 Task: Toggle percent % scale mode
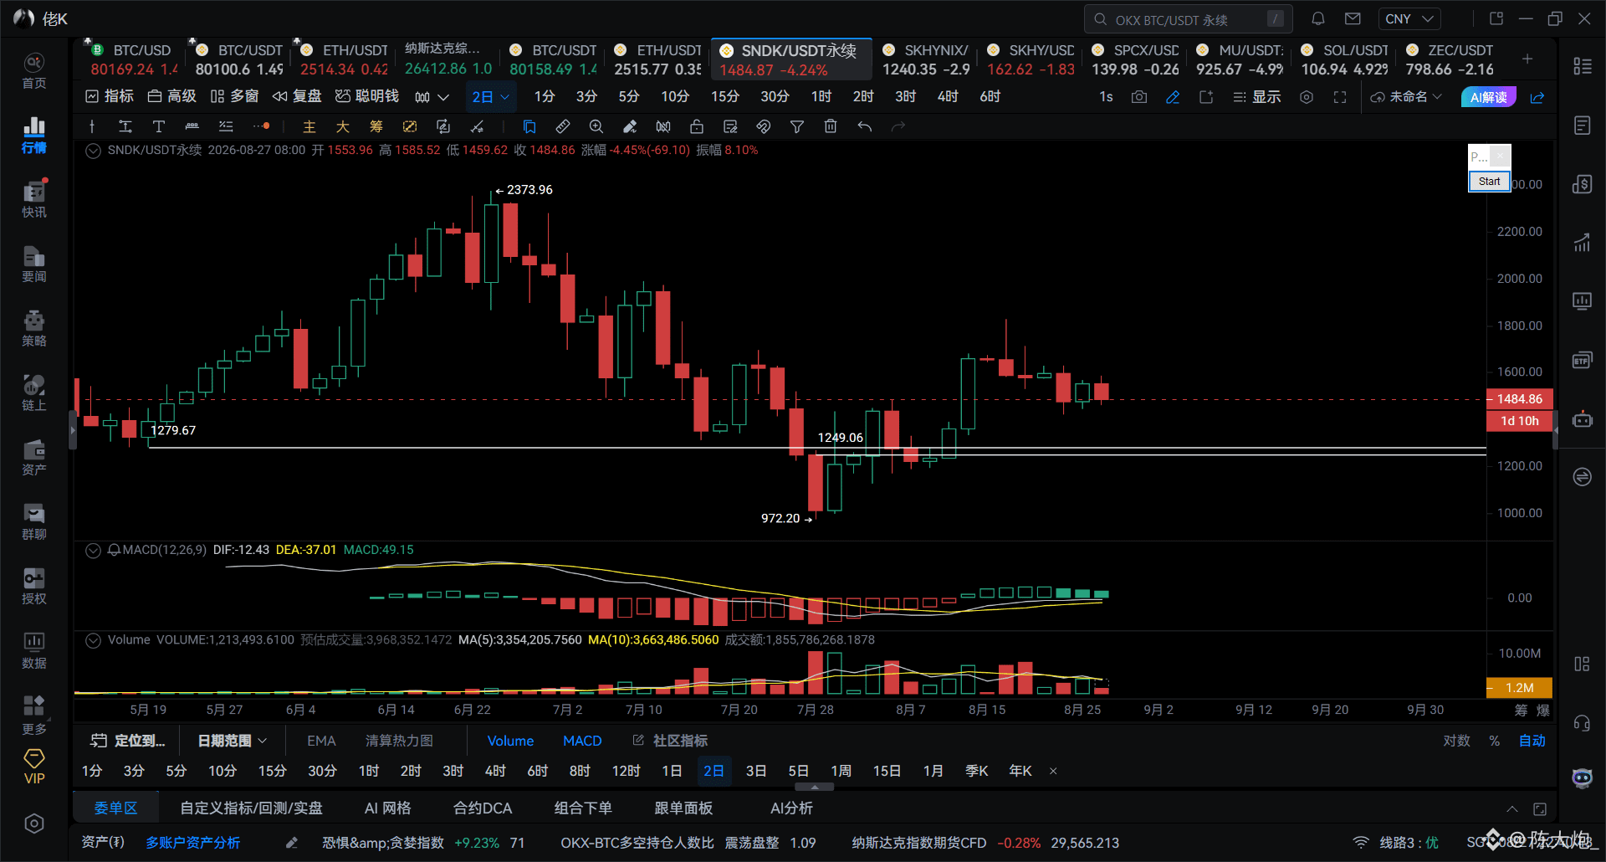(1495, 741)
